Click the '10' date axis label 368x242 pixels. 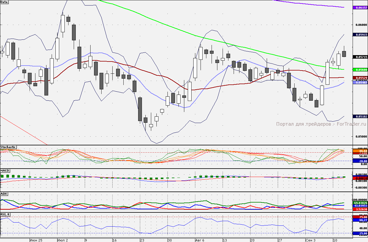335,240
